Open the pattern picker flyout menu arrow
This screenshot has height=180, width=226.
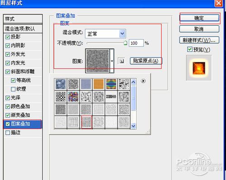(143, 81)
